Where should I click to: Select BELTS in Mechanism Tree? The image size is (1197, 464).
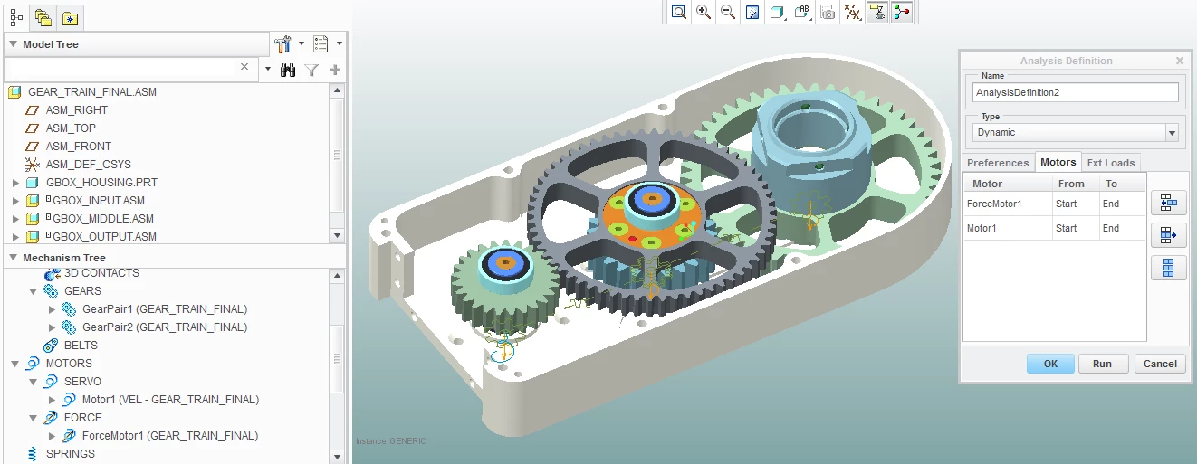point(81,346)
